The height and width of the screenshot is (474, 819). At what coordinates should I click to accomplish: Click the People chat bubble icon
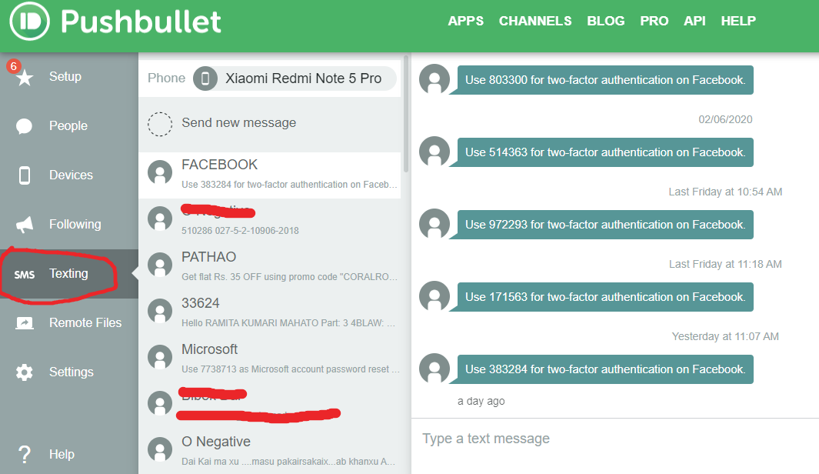(x=24, y=126)
